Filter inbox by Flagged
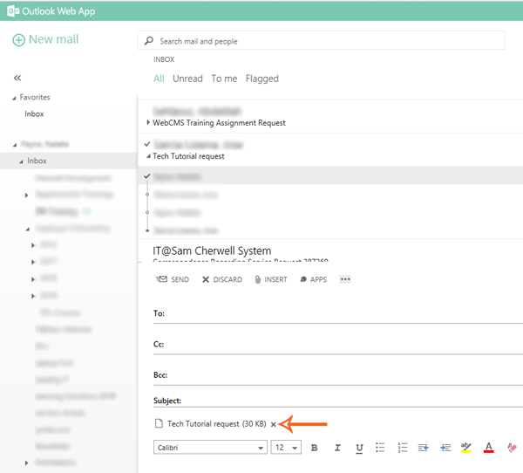The image size is (523, 473). coord(261,79)
